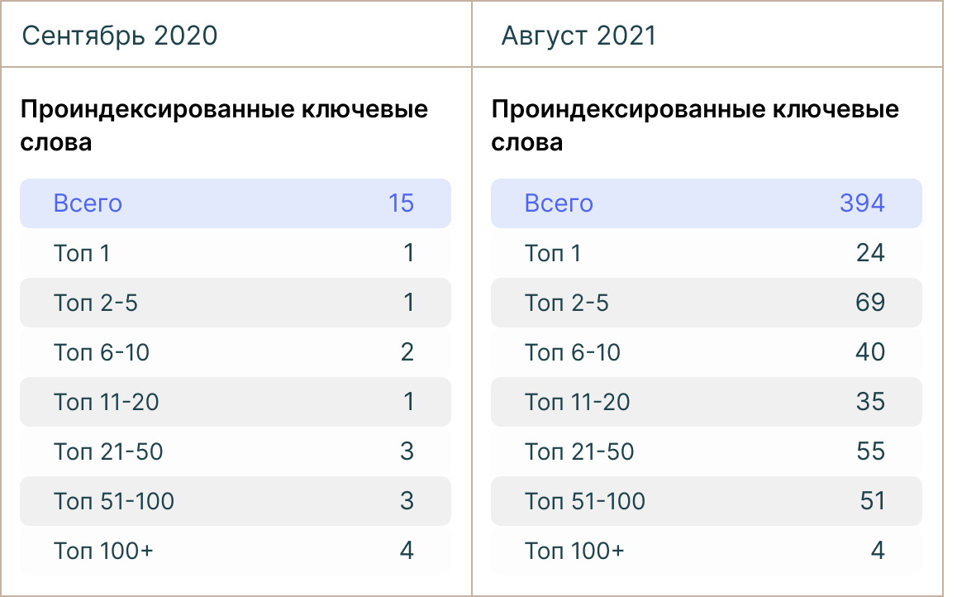Click Топ 51-100 row in Сентябрь 2020
Image resolution: width=957 pixels, height=597 pixels.
235,501
